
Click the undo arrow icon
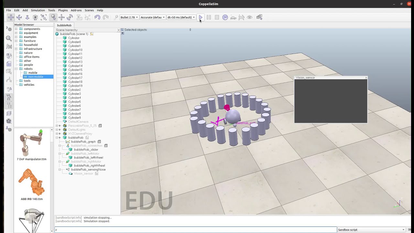(x=97, y=17)
